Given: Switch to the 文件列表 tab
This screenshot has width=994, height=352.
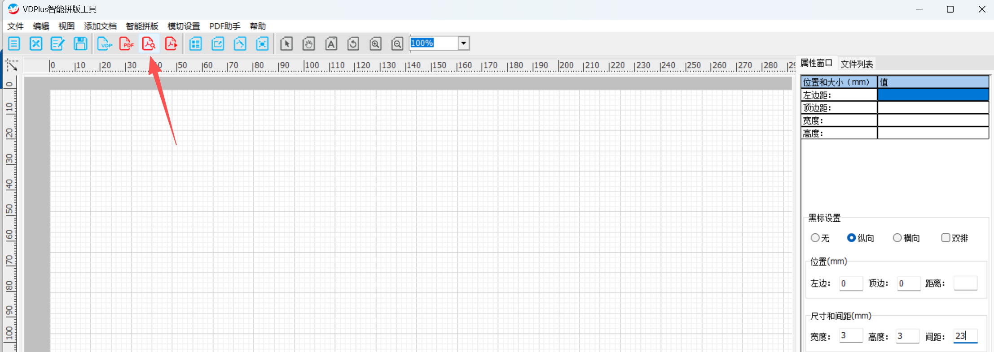Looking at the screenshot, I should click(x=857, y=64).
